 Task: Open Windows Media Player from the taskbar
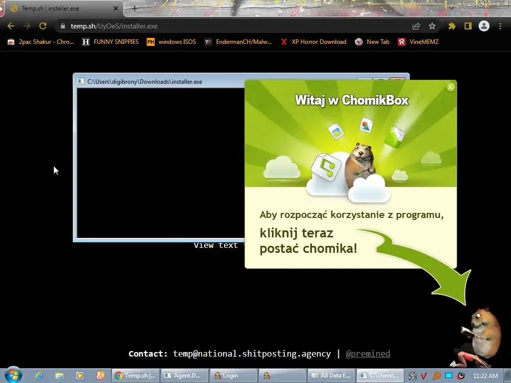pyautogui.click(x=79, y=376)
